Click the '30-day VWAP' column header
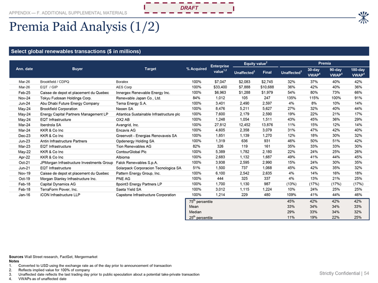This screenshot has height=283, width=378. coord(313,72)
